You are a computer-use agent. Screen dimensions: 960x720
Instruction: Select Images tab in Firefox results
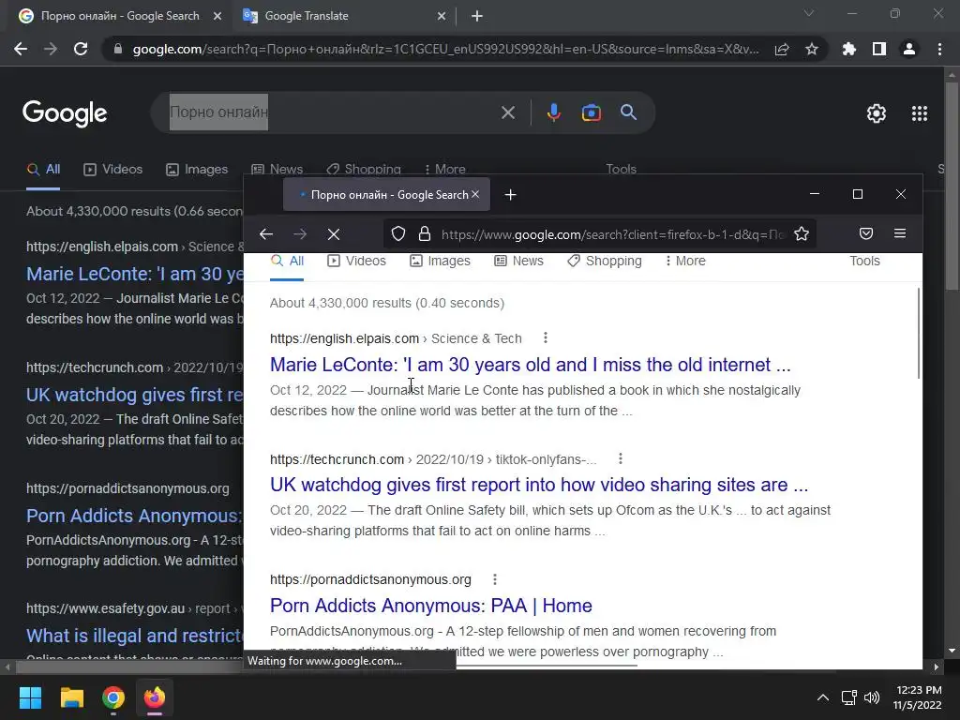[x=441, y=261]
